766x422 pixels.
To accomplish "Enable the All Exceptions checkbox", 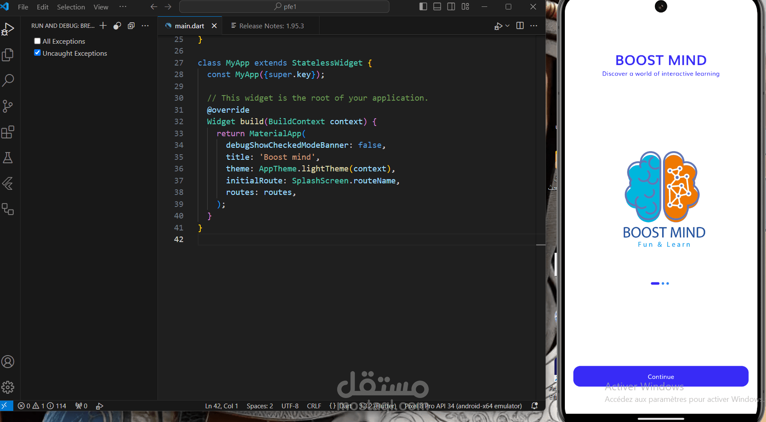I will click(x=37, y=41).
